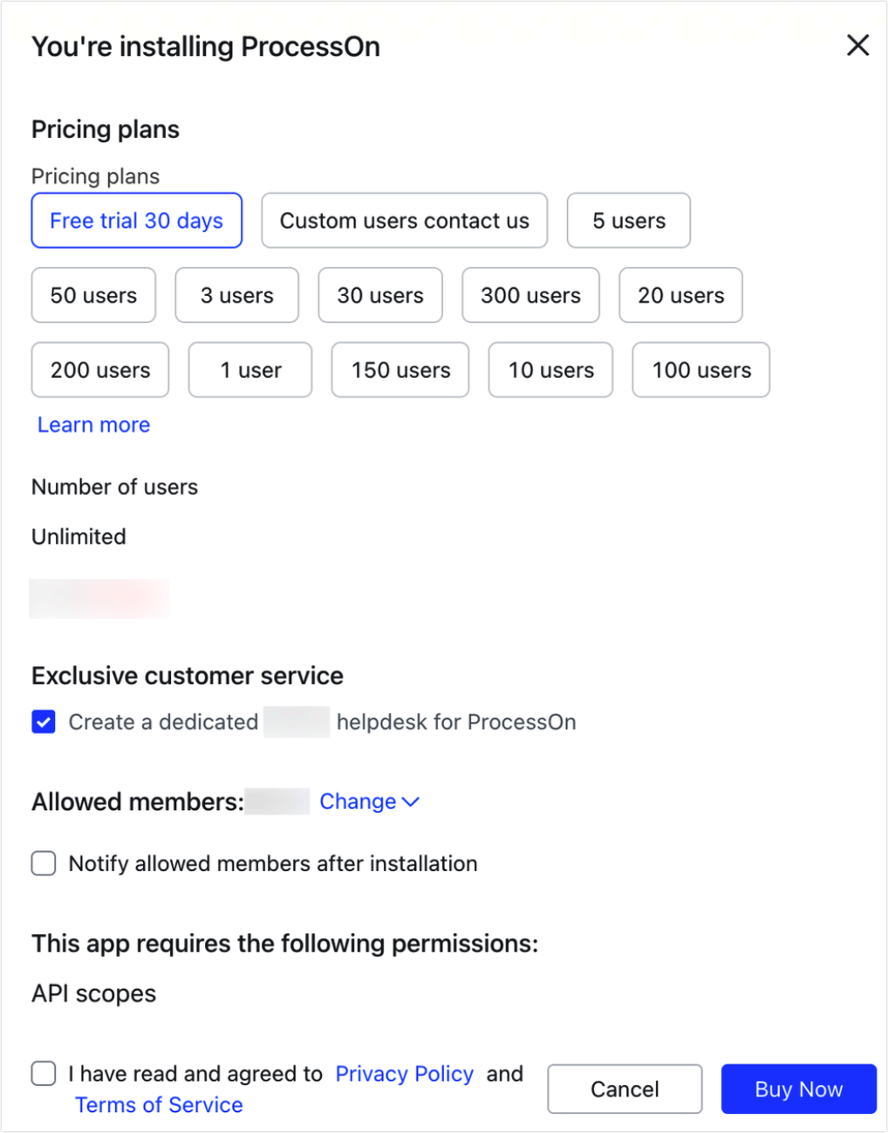Select the 300 users plan

click(x=530, y=295)
